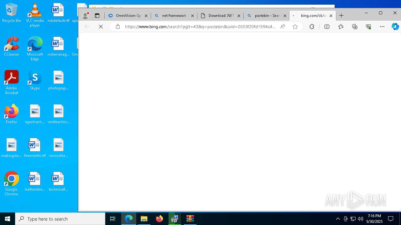This screenshot has width=401, height=225.
Task: Open Task View on taskbar
Action: [113, 219]
